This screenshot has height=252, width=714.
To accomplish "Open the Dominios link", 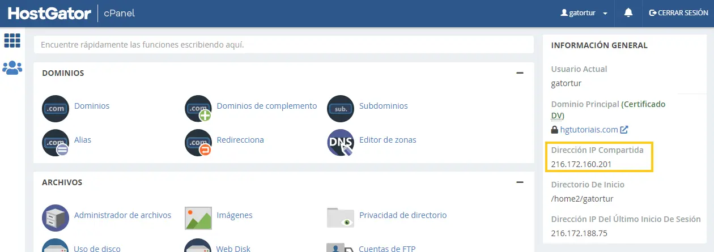I will click(x=92, y=106).
